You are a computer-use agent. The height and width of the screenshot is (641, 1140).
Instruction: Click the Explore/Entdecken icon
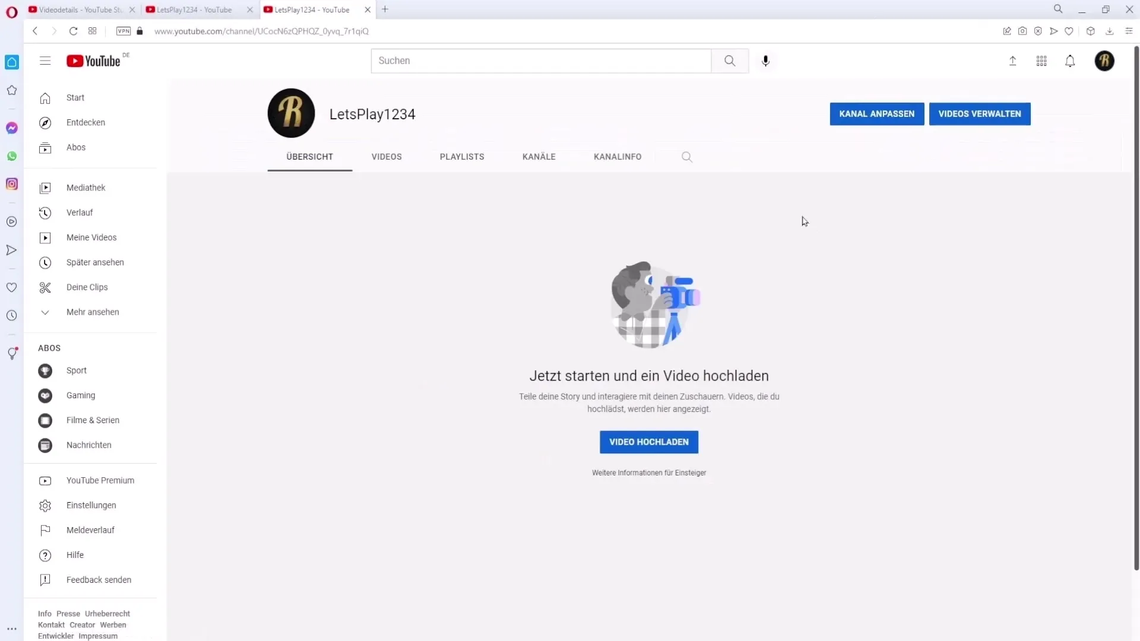click(x=45, y=122)
